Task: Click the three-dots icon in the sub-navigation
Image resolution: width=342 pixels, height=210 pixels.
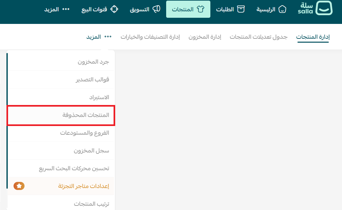Action: coord(108,37)
